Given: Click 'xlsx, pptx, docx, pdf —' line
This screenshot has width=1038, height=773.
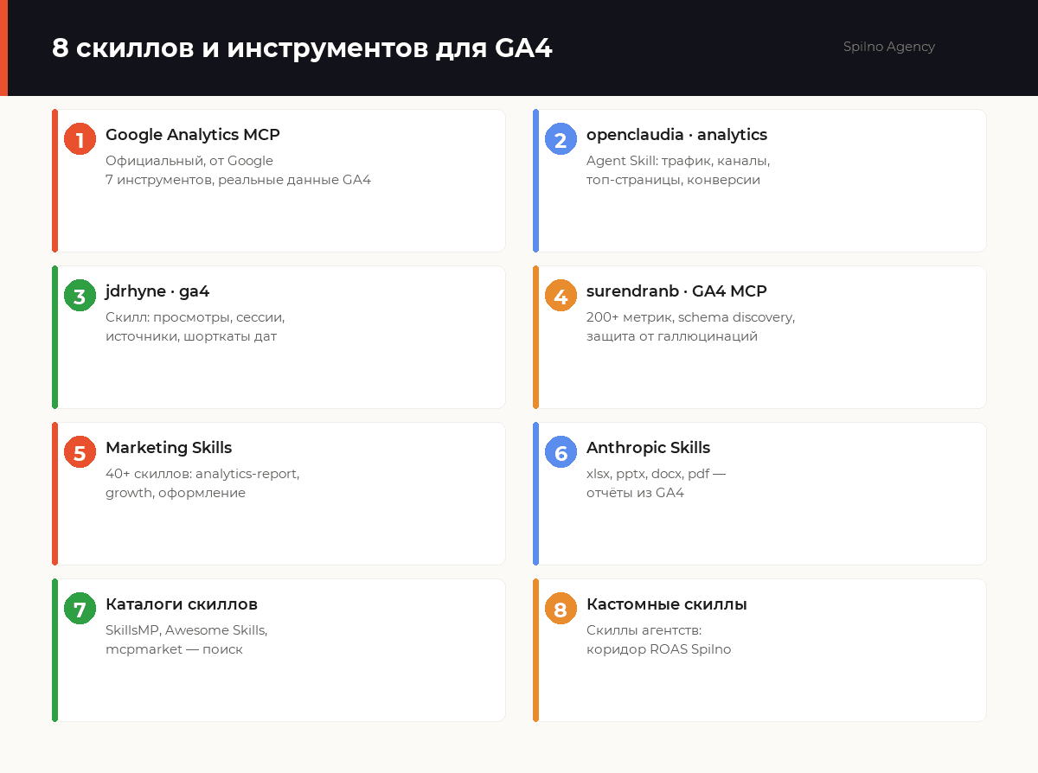Looking at the screenshot, I should [656, 474].
